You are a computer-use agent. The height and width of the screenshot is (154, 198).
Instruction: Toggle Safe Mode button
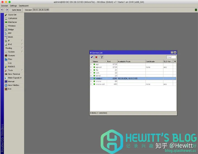tap(16, 10)
